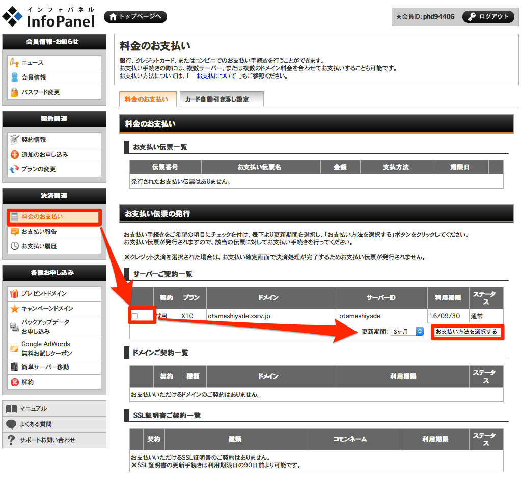Screen dimensions: 521x477
Task: Click the news icon next to ニュース
Action: 14,63
